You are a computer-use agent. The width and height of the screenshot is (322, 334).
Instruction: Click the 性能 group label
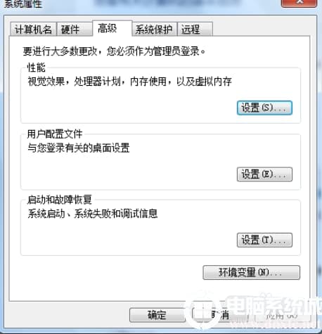point(36,68)
